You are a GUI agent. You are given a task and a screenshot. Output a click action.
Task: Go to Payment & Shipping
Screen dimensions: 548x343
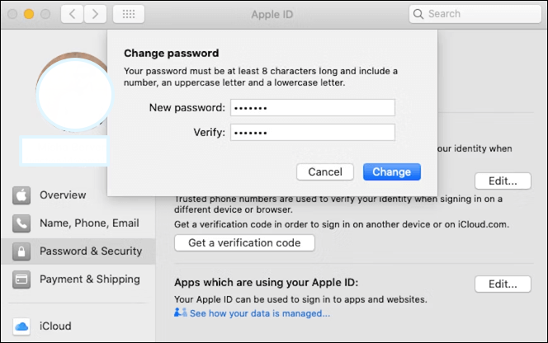pyautogui.click(x=90, y=280)
